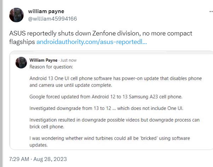The height and width of the screenshot is (167, 213).
Task: Click the tweet text about ASUS Zenfone division
Action: pos(100,38)
